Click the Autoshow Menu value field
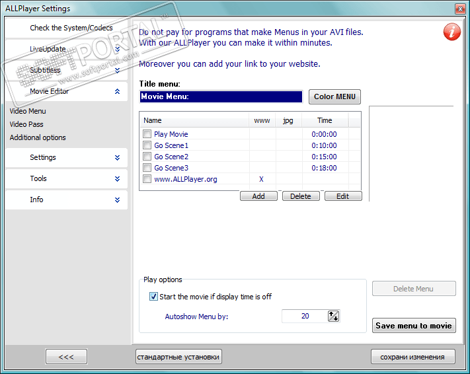 pyautogui.click(x=305, y=316)
